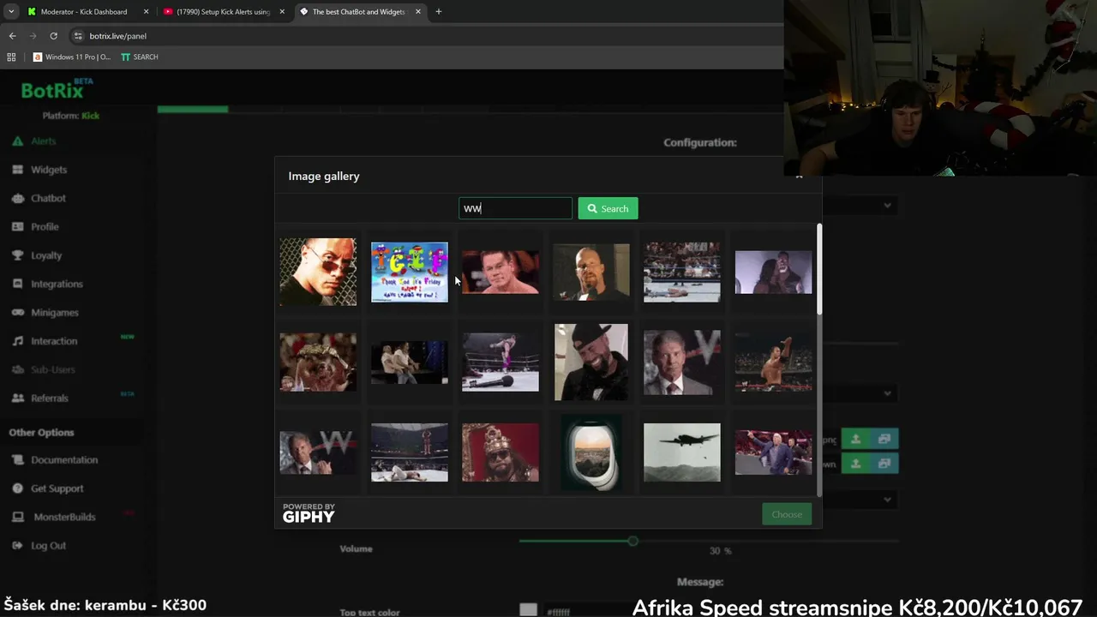The image size is (1097, 617).
Task: Select The Rock sunglasses GIF thumbnail
Action: [x=318, y=272]
